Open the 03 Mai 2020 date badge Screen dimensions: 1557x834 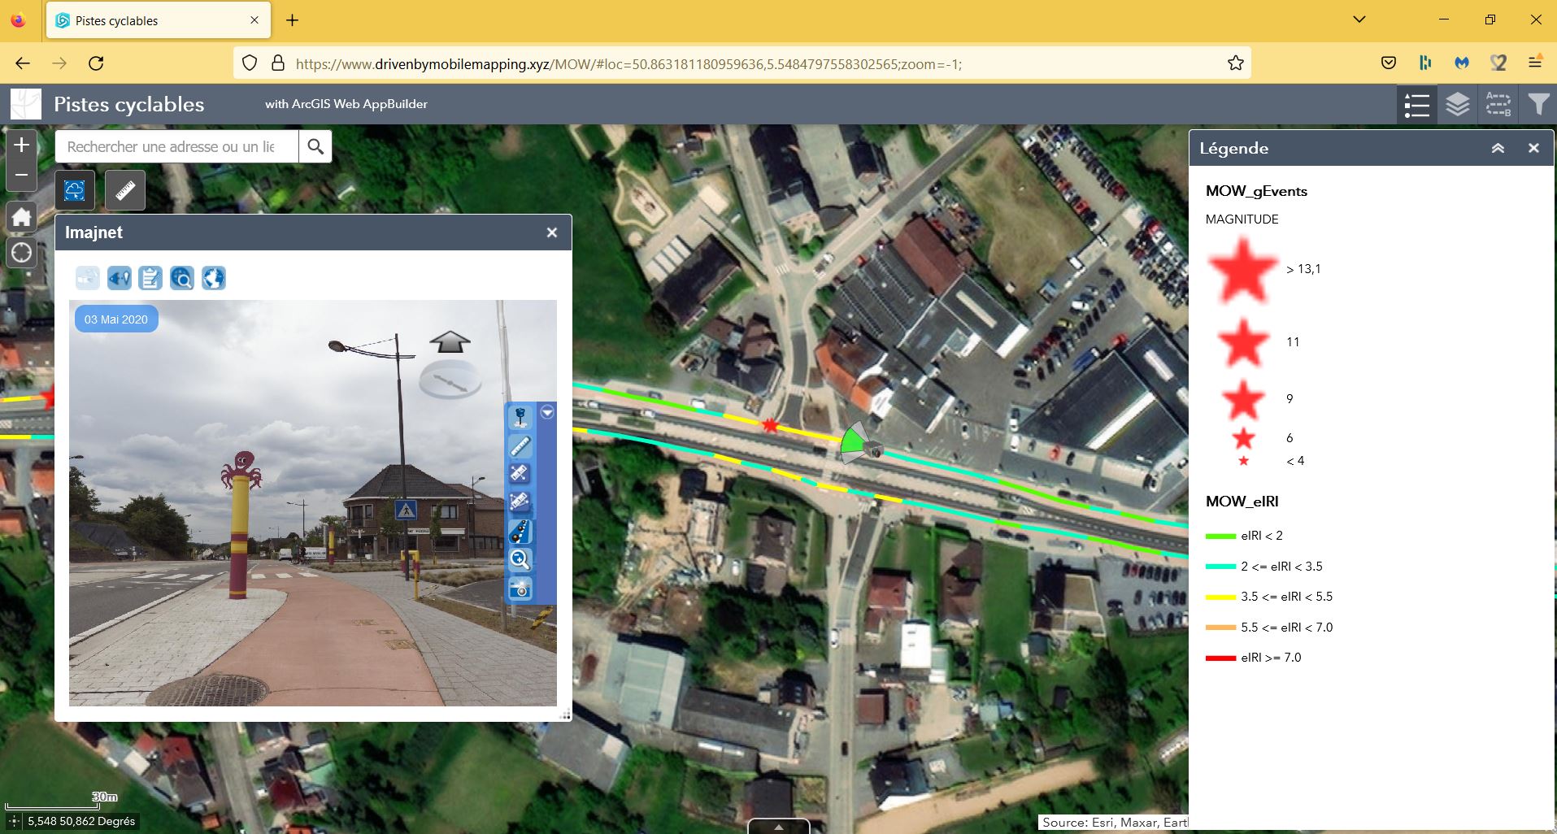tap(116, 319)
